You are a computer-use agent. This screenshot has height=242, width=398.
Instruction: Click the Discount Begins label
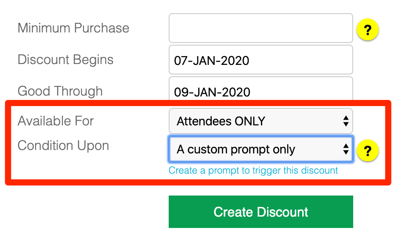click(65, 60)
